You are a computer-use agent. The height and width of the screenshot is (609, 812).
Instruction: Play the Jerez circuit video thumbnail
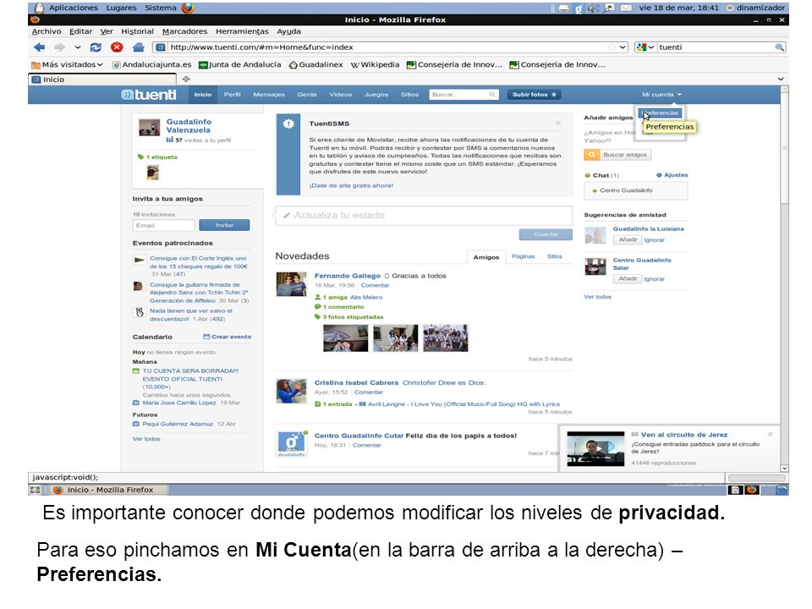(595, 448)
